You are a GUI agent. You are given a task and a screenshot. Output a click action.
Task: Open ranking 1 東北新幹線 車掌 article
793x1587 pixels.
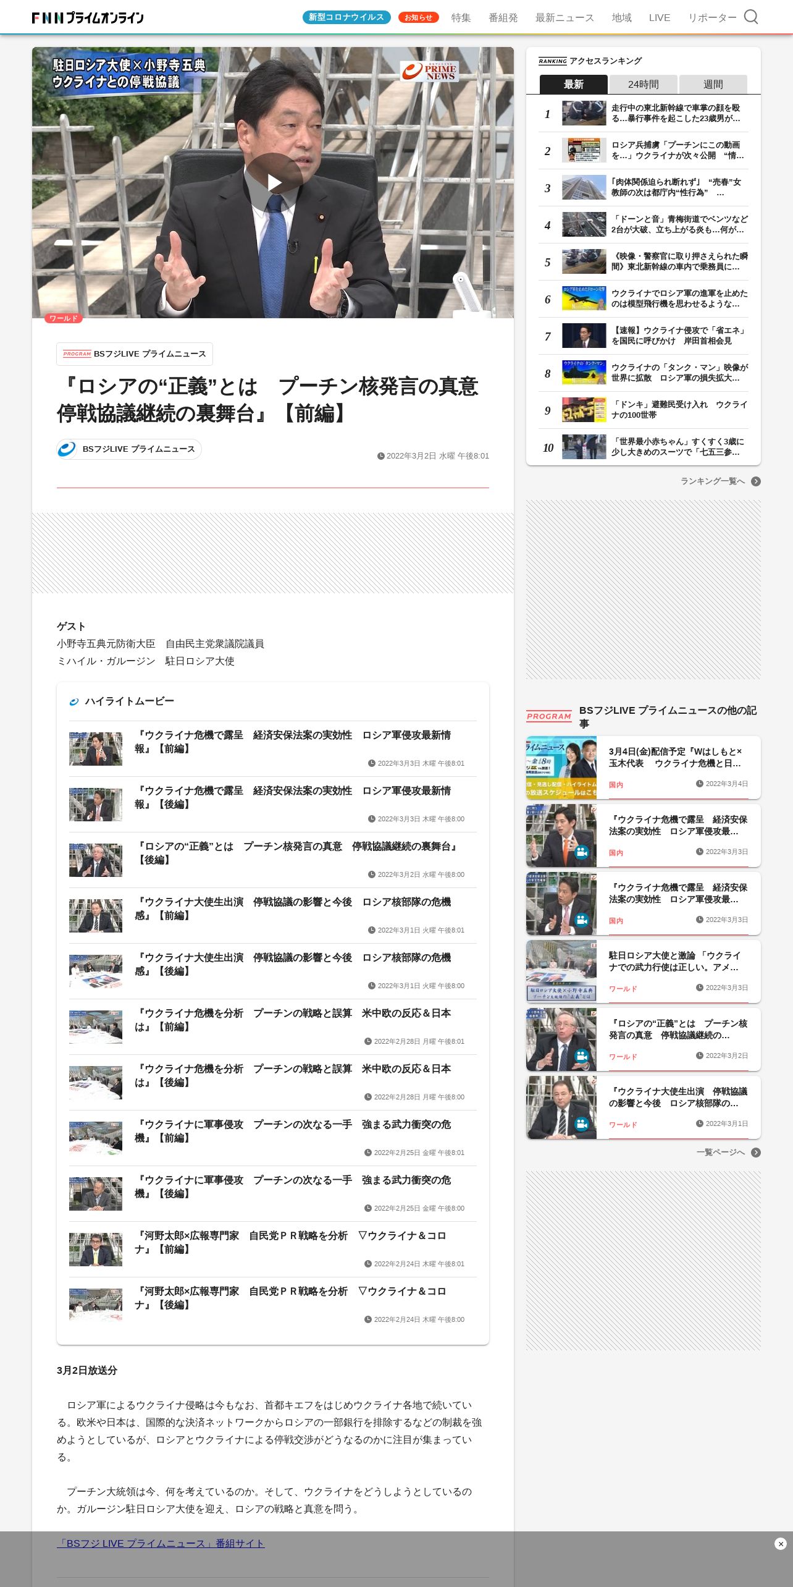pyautogui.click(x=644, y=114)
